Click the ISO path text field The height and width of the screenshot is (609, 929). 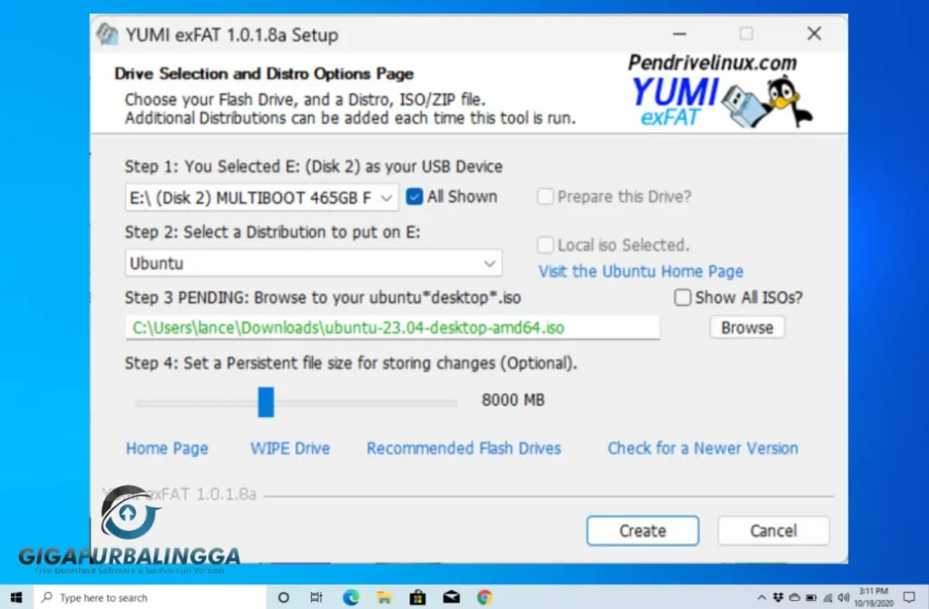(392, 327)
